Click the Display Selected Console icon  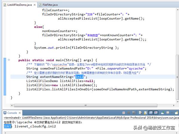(168, 113)
